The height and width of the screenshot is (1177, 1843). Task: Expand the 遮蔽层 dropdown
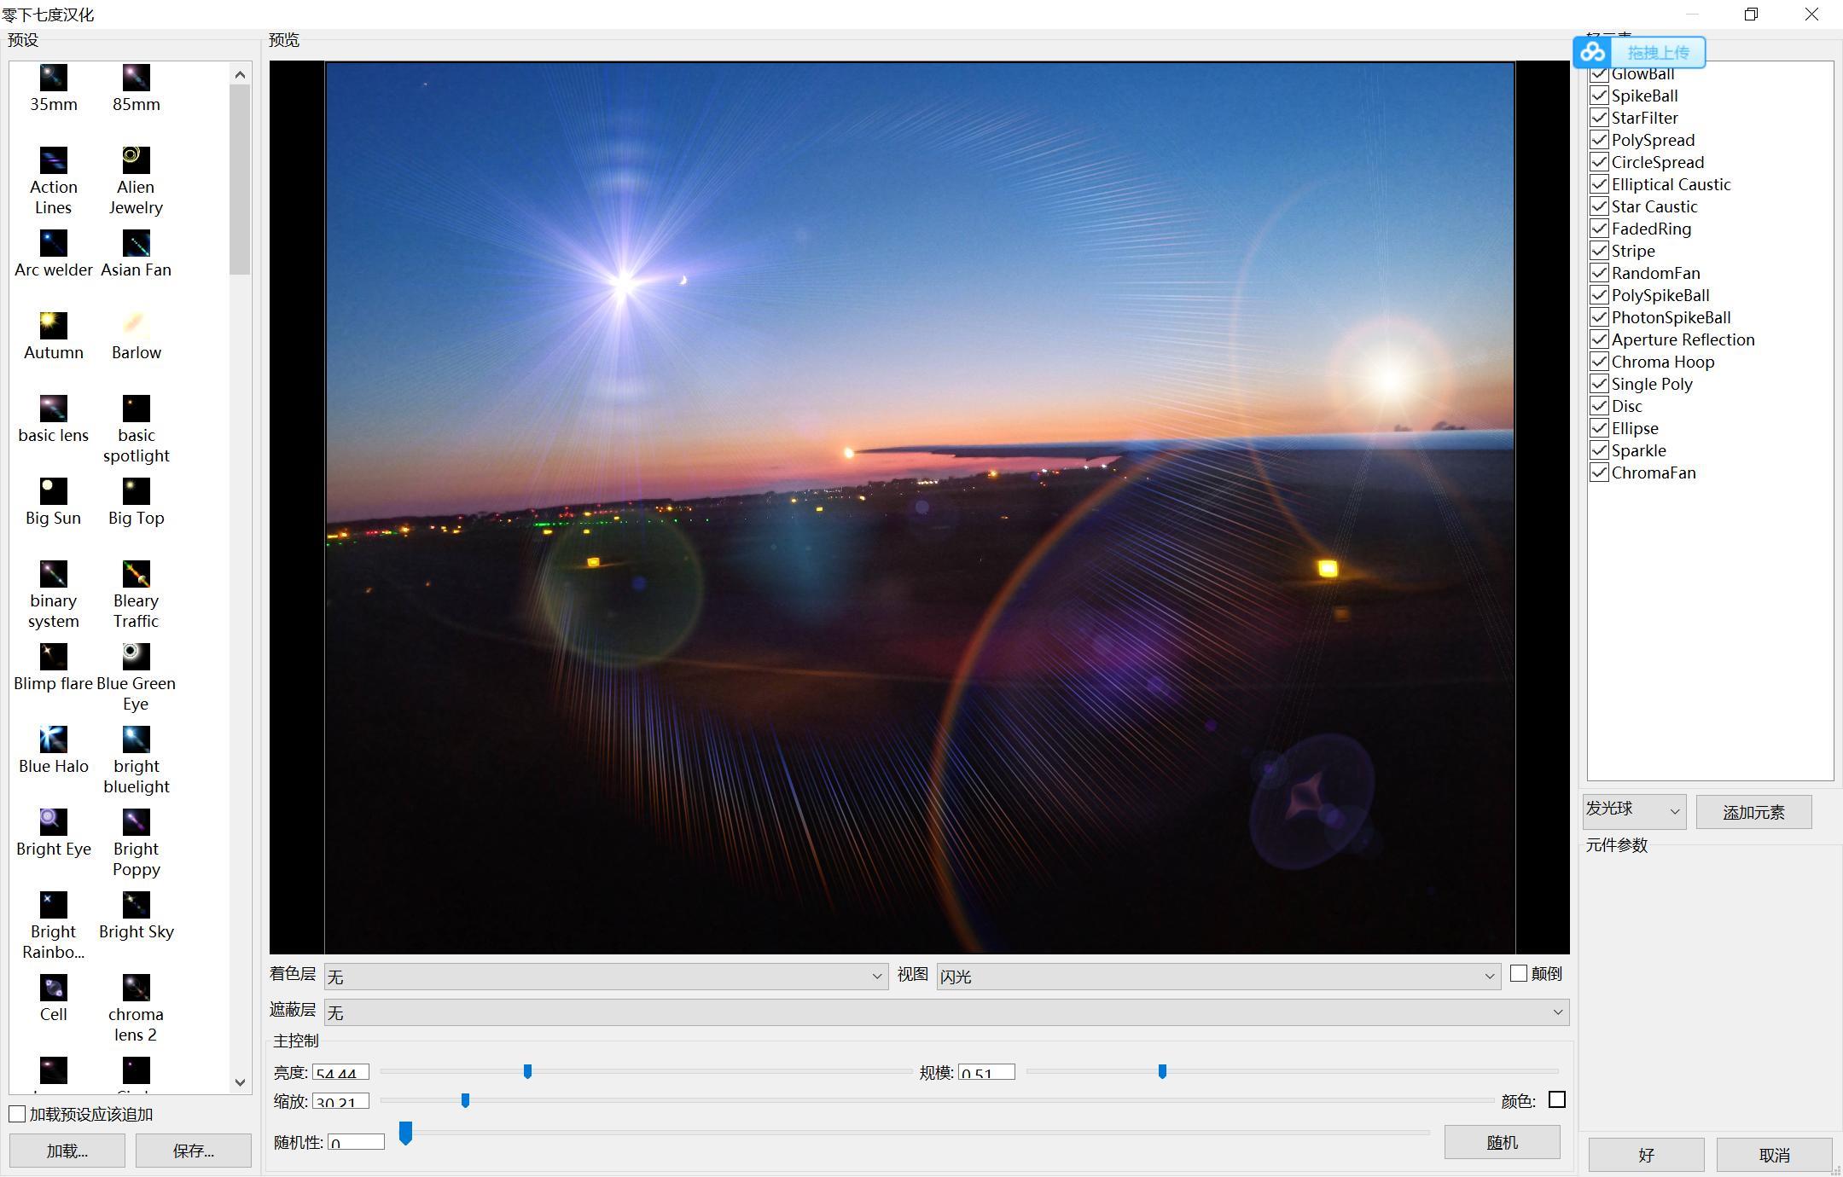[x=946, y=1012]
